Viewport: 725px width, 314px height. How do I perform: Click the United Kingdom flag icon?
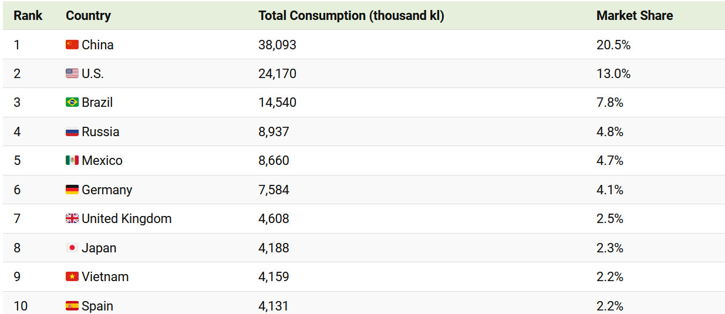tap(72, 218)
